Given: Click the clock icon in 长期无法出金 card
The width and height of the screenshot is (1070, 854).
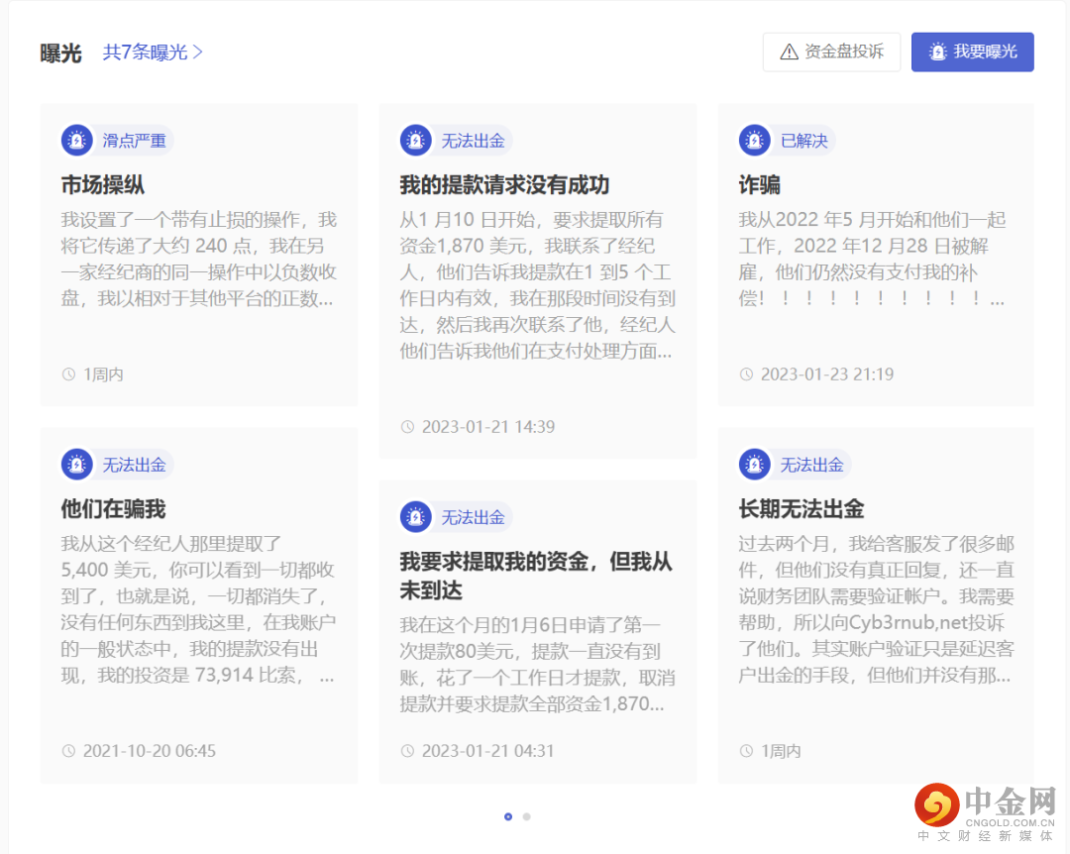Looking at the screenshot, I should [747, 751].
